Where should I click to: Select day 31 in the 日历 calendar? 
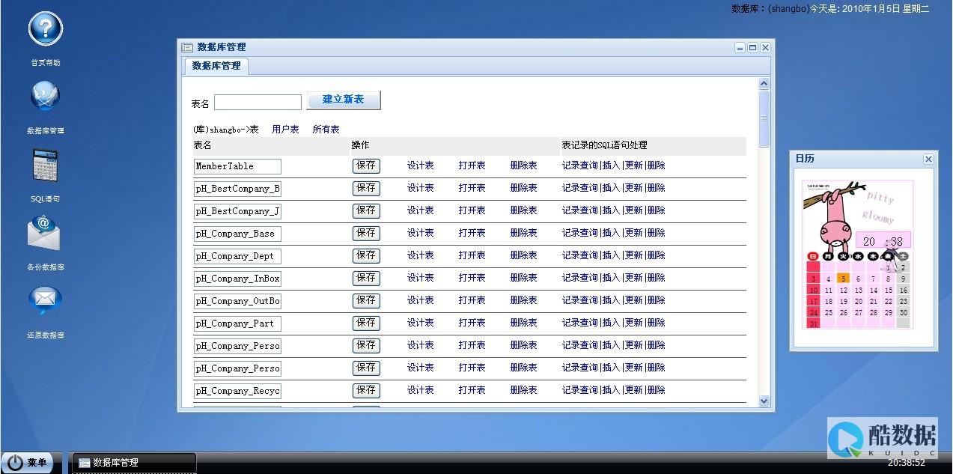tap(814, 323)
